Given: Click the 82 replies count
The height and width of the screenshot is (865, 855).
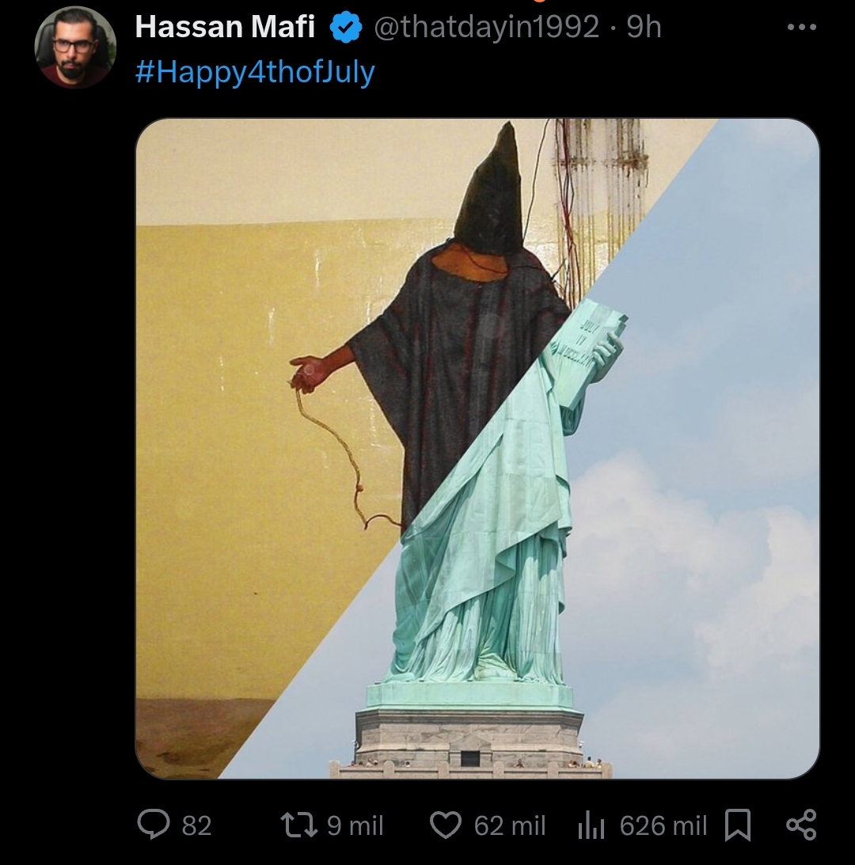Looking at the screenshot, I should pyautogui.click(x=197, y=826).
